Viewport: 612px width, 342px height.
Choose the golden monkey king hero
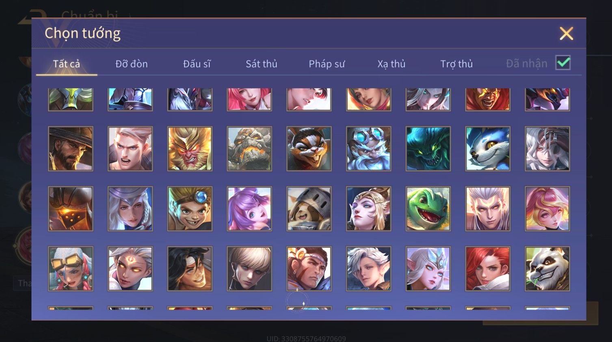point(190,148)
